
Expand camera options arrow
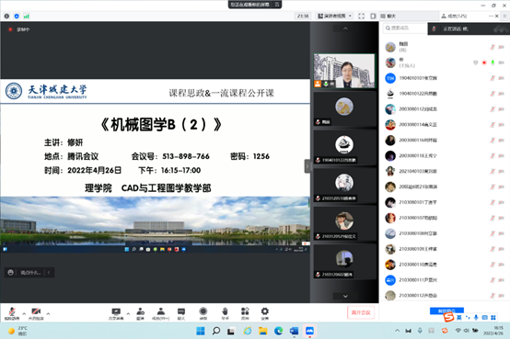[48, 313]
